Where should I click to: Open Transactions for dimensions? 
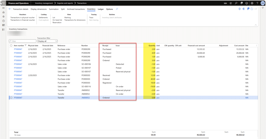click(75, 20)
